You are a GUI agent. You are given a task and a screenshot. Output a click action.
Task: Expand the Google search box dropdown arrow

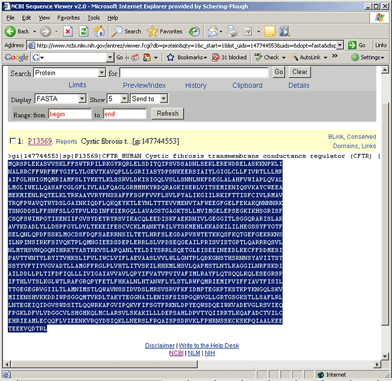[110, 58]
